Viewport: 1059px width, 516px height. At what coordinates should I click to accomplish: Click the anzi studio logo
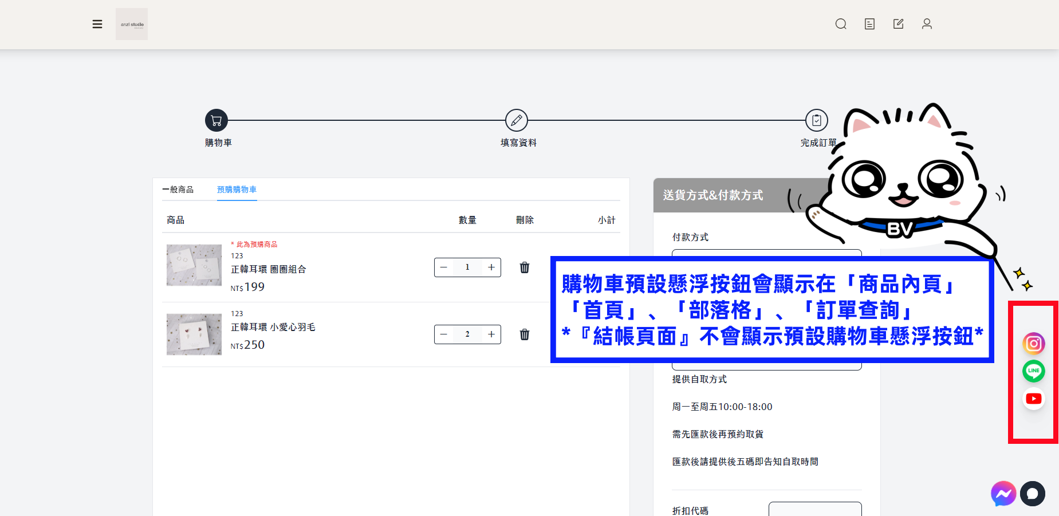coord(132,24)
